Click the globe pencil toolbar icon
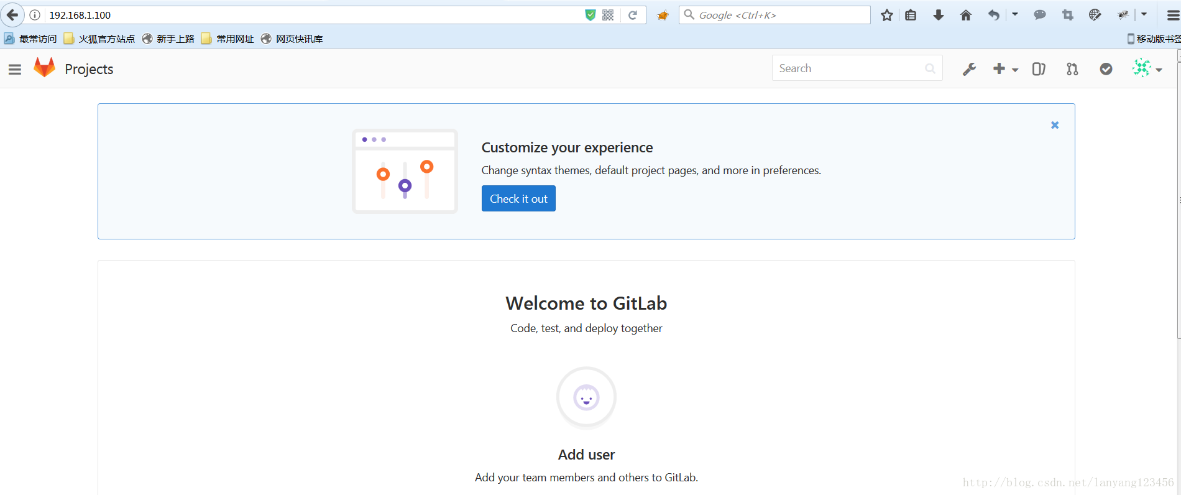 pos(1095,15)
